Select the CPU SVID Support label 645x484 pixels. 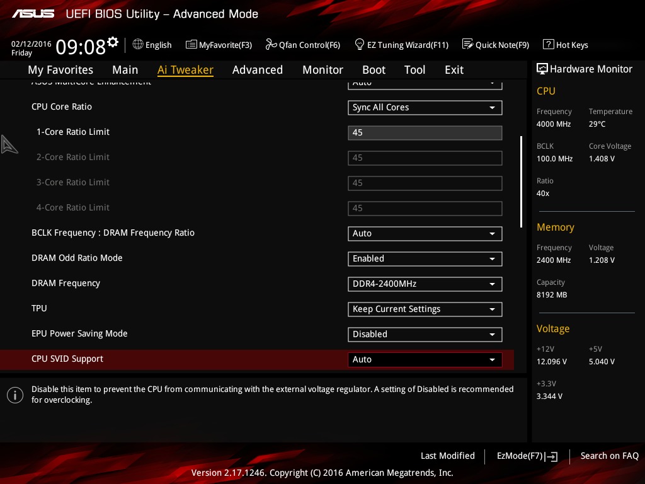coord(67,359)
